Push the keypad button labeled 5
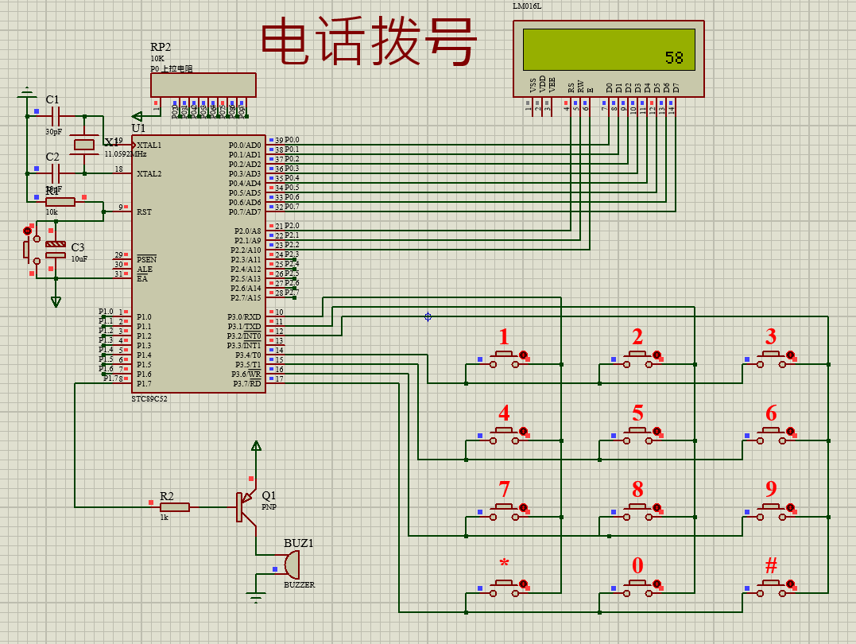The width and height of the screenshot is (856, 644). point(637,436)
